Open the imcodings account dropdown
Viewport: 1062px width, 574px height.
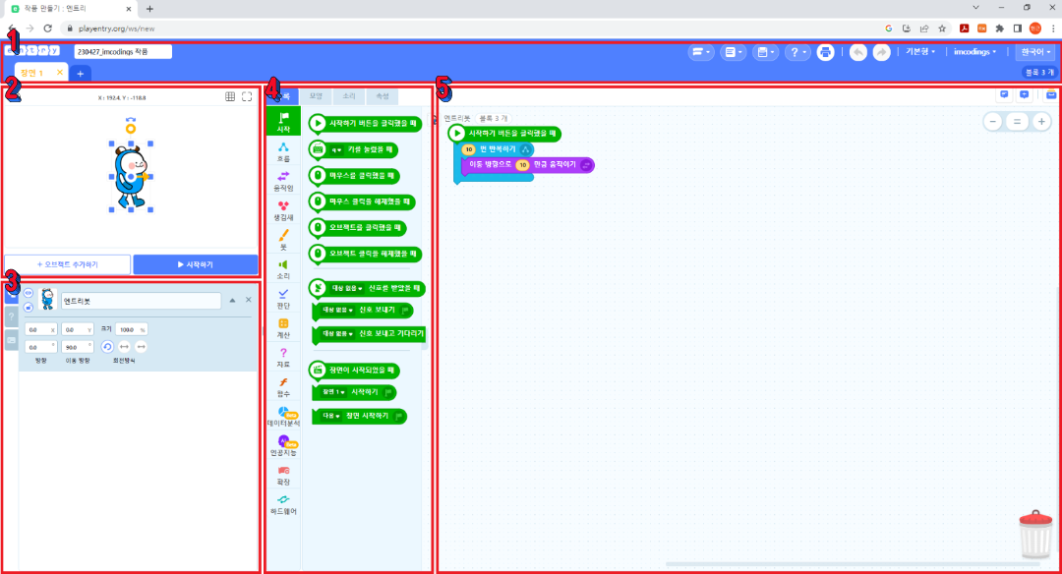click(974, 51)
